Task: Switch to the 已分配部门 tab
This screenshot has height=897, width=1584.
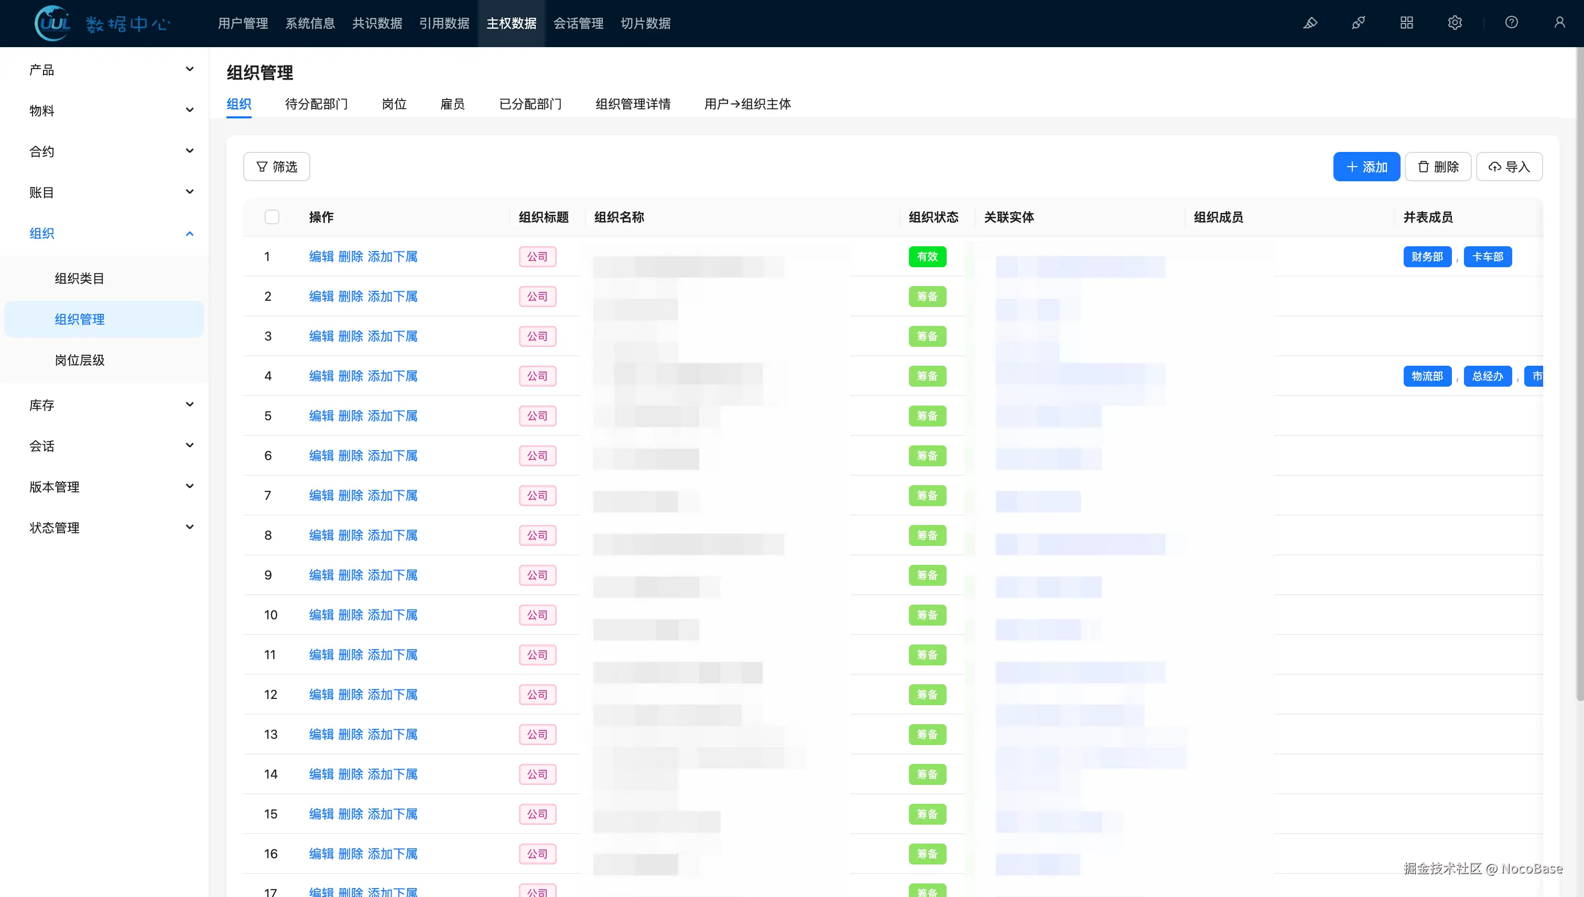Action: 530,104
